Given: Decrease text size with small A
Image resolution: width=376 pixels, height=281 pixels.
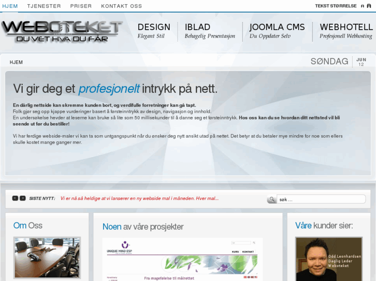Looking at the screenshot, I should 363,6.
